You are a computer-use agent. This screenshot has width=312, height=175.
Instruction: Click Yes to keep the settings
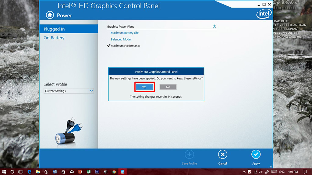[x=144, y=87]
